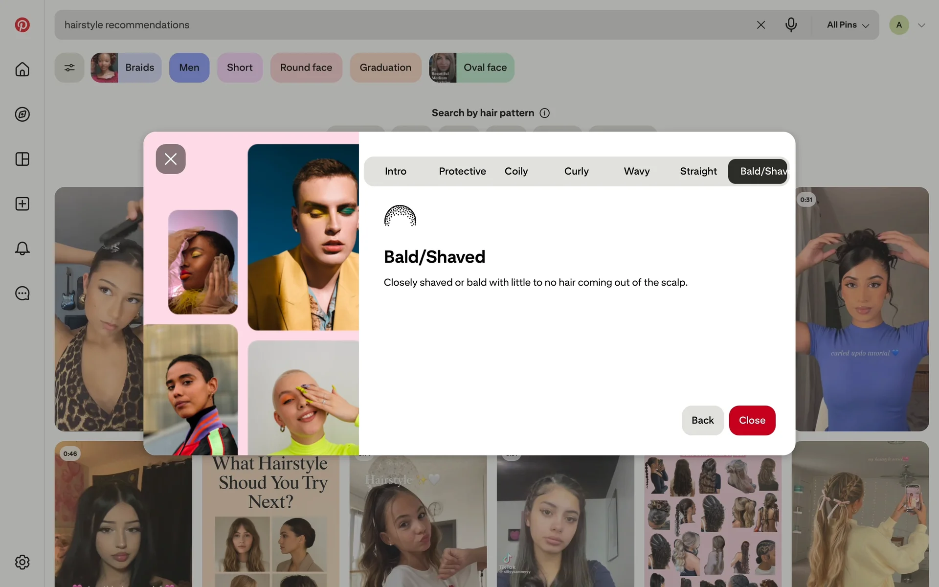Open the search filters icon button
Viewport: 939px width, 587px height.
coord(69,68)
